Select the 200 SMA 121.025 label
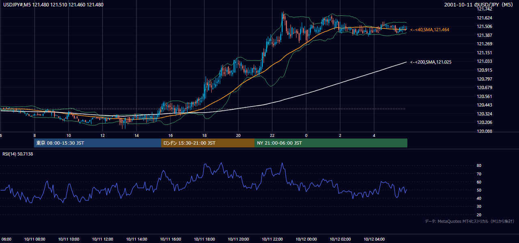Viewport: 519px width, 243px height. [431, 62]
